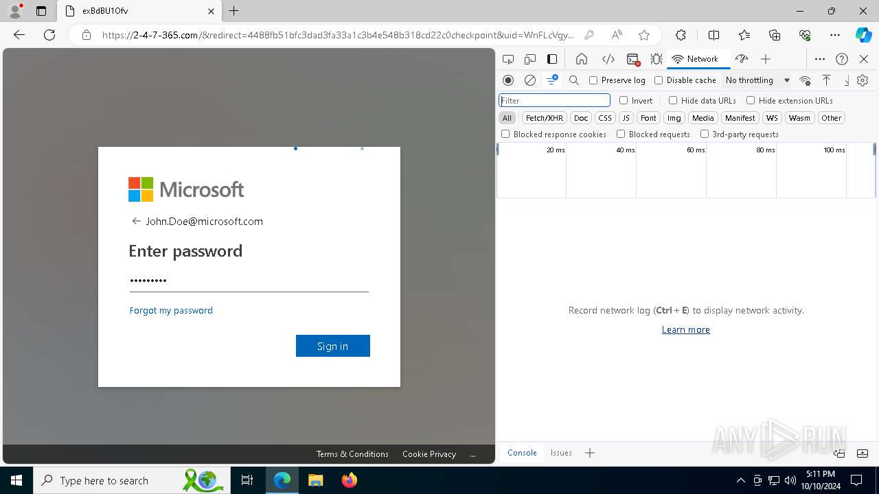Filter requests by CSS

pos(605,118)
